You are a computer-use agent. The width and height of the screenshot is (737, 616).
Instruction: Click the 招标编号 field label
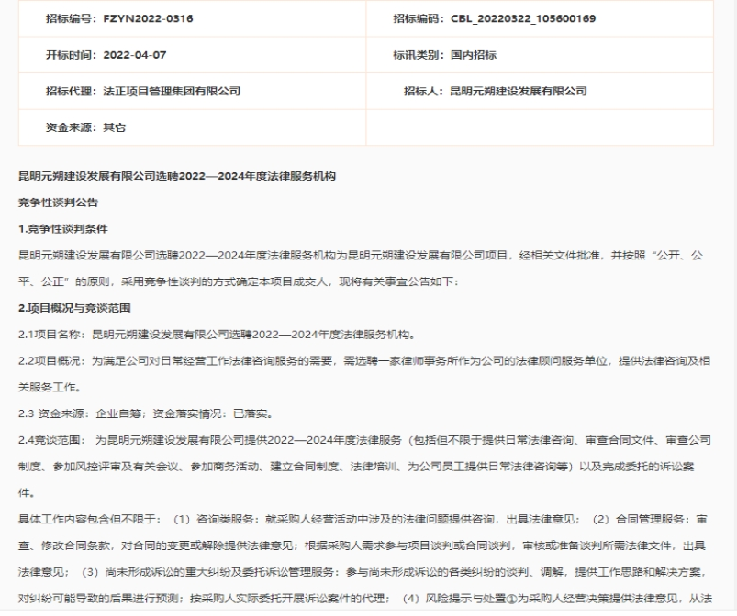[x=72, y=19]
